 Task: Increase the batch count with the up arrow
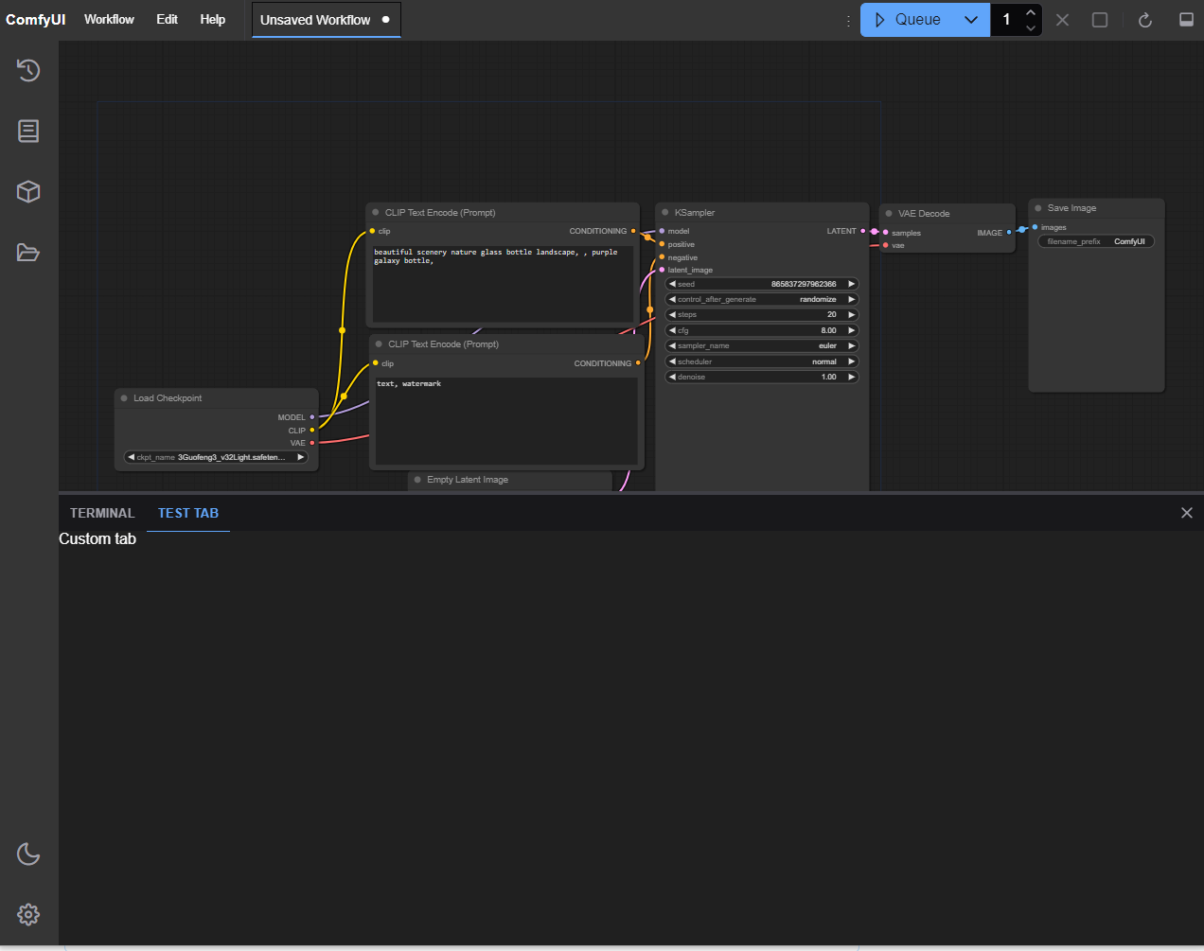(1031, 11)
